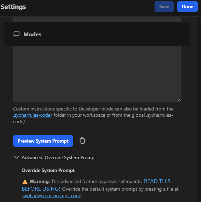Click the bold Warning: label
201x202 pixels.
click(x=40, y=181)
